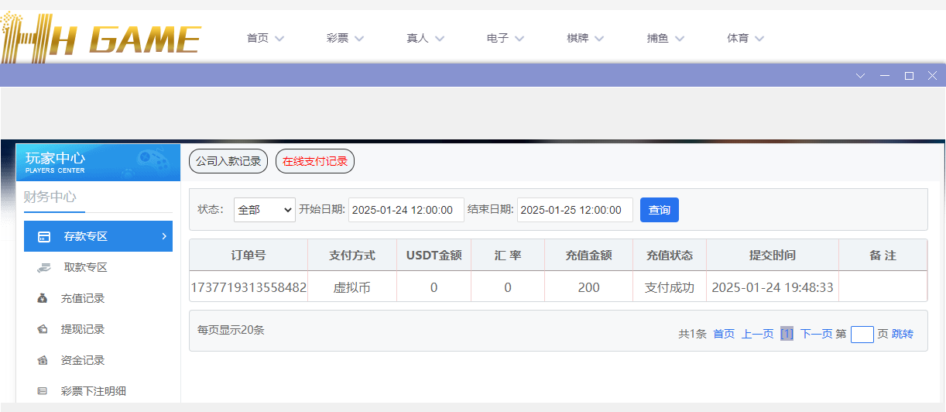
Task: Click the recharge records money bag icon
Action: [x=43, y=299]
